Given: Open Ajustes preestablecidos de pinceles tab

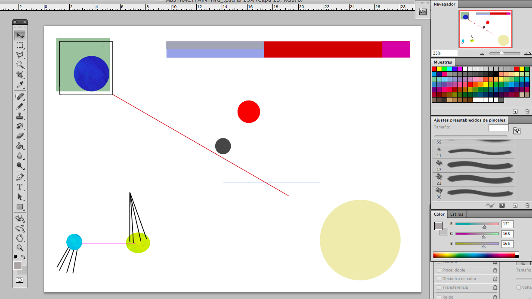Looking at the screenshot, I should 470,120.
